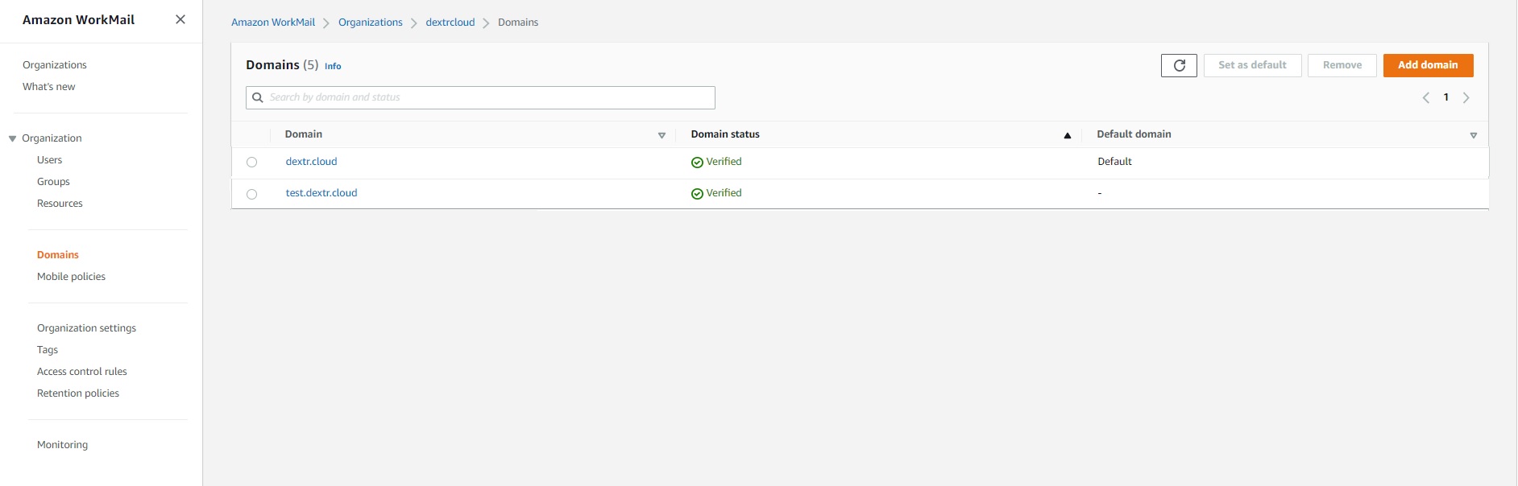Open Domains in the sidebar

(x=58, y=255)
